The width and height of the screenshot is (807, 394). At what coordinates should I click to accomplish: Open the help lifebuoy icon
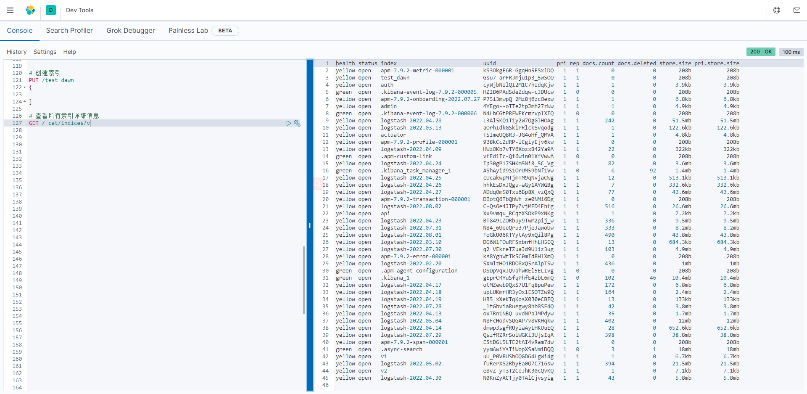point(777,10)
